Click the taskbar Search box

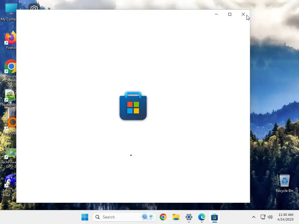coord(124,217)
